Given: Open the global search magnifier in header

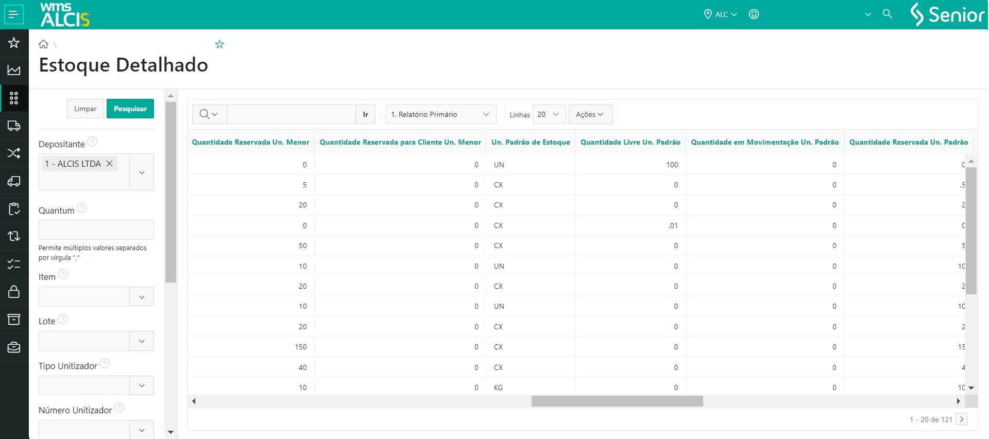Looking at the screenshot, I should [x=887, y=14].
